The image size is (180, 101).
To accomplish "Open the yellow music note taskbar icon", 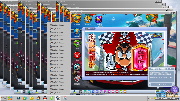I will (x=32, y=98).
